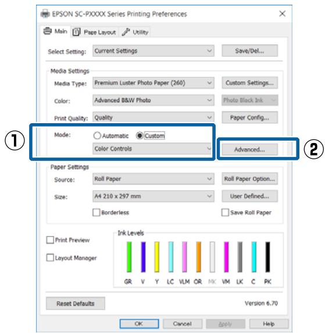325x333 pixels.
Task: Open Custom Settings... dialog
Action: pos(249,83)
